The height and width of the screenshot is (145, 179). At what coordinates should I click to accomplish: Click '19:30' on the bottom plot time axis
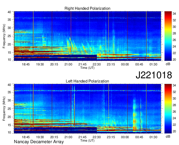(40, 137)
